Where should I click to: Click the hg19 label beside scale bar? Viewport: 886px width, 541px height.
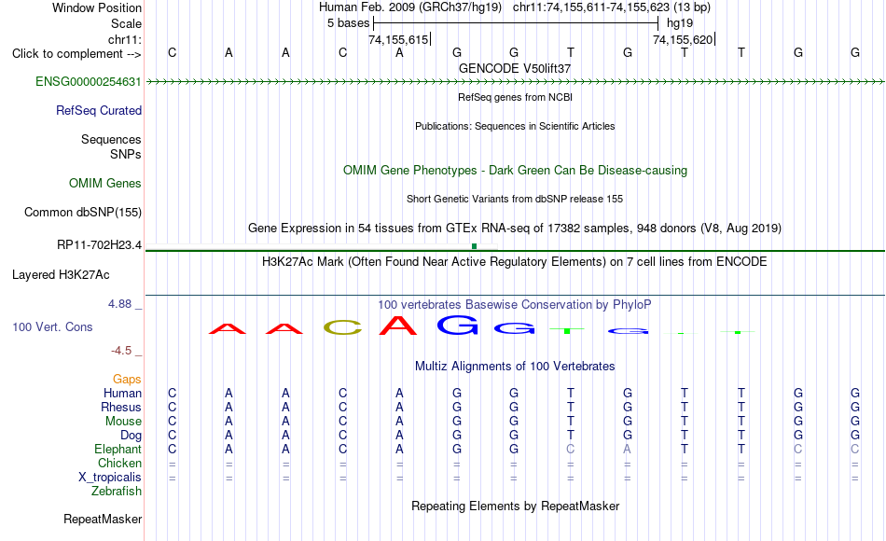click(680, 23)
